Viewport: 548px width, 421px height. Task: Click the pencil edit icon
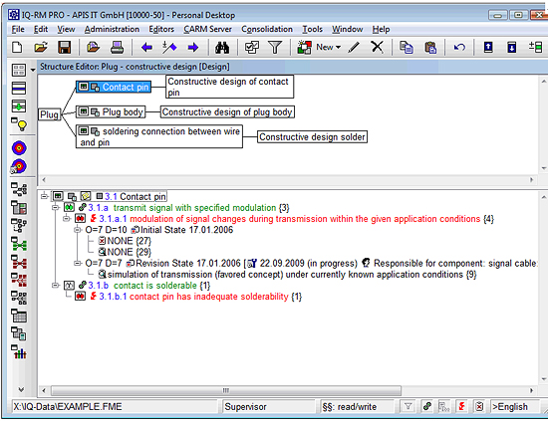[x=354, y=47]
